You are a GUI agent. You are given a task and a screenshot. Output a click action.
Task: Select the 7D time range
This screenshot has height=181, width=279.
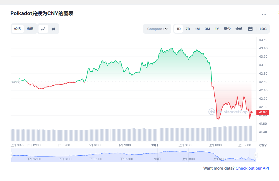click(x=188, y=29)
